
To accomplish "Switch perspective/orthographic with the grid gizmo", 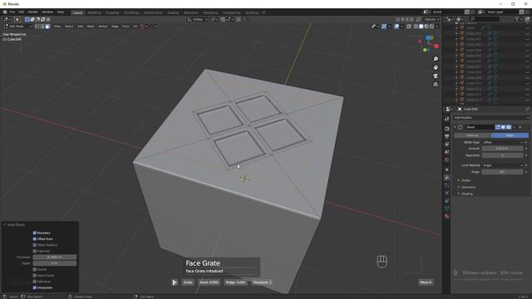I will pyautogui.click(x=436, y=84).
